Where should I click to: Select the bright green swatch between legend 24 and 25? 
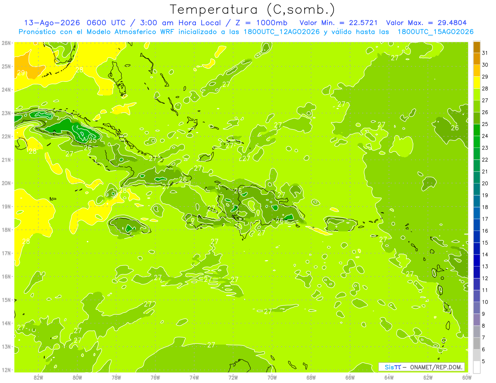[477, 130]
